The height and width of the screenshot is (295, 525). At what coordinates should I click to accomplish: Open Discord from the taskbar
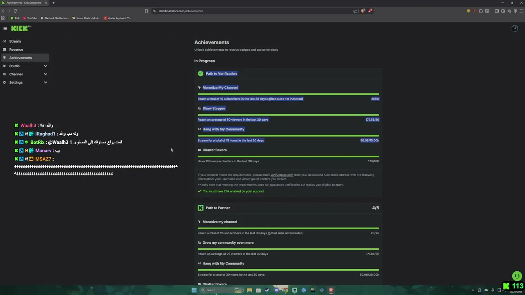click(276, 290)
